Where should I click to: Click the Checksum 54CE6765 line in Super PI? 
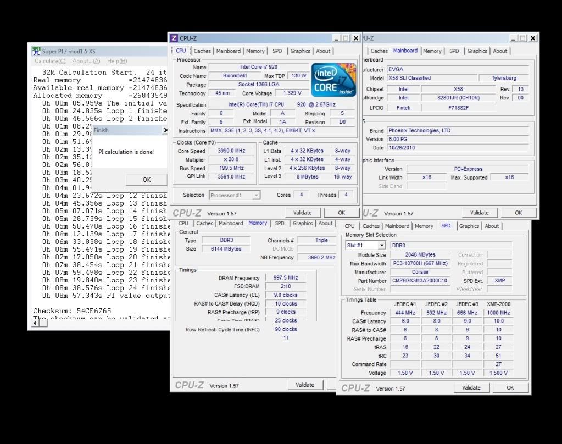(x=72, y=311)
